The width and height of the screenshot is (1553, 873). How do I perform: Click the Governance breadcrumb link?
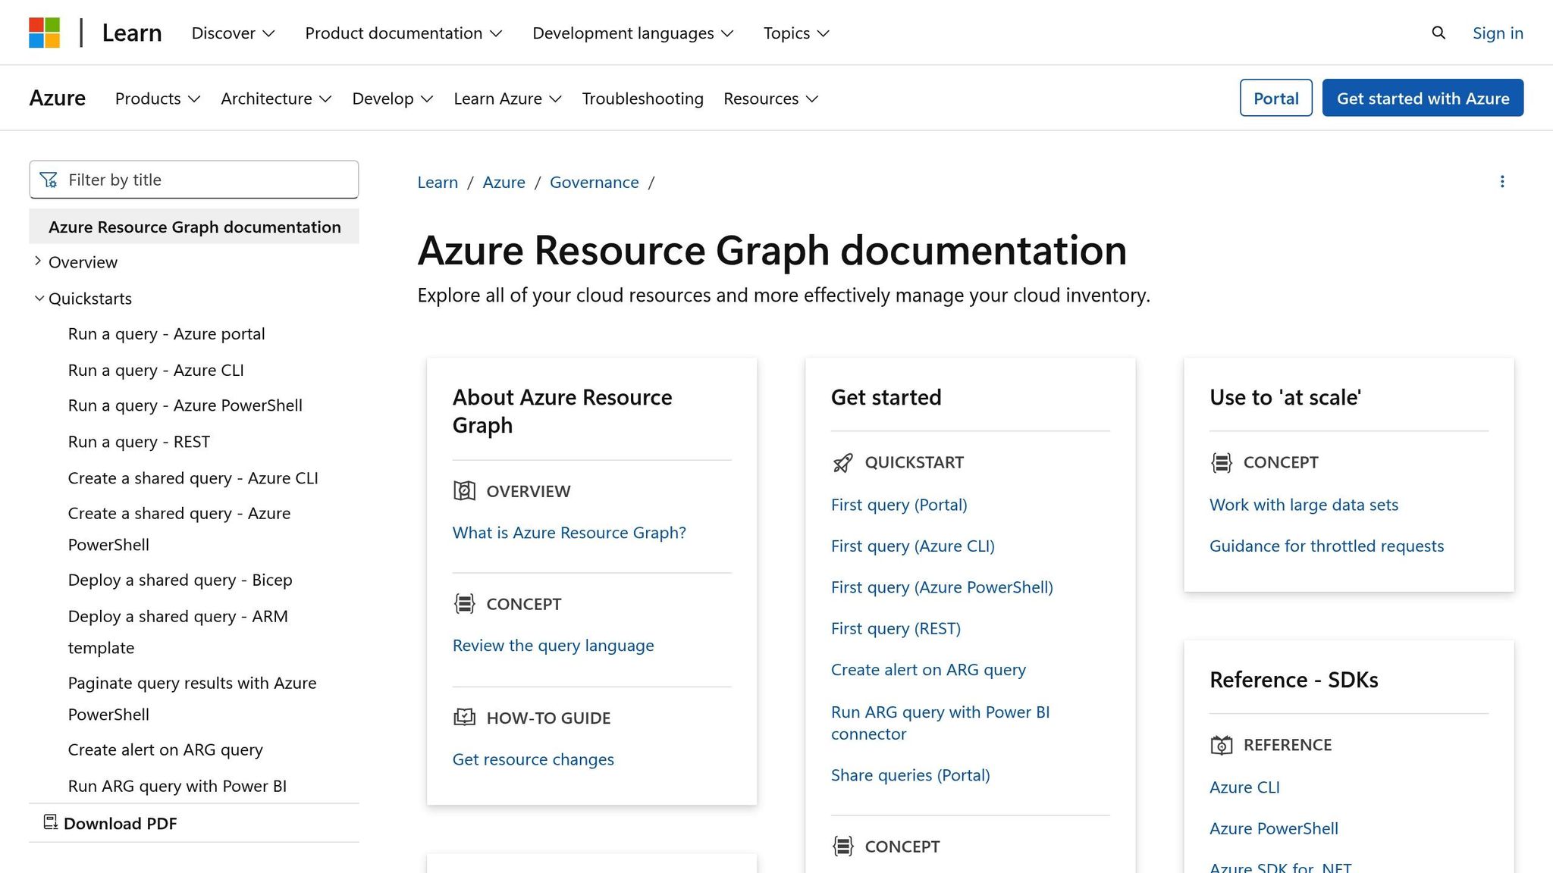(x=595, y=182)
